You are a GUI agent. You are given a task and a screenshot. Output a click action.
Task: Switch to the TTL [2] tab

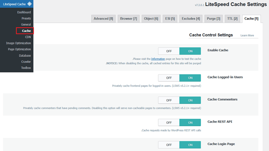pyautogui.click(x=232, y=19)
